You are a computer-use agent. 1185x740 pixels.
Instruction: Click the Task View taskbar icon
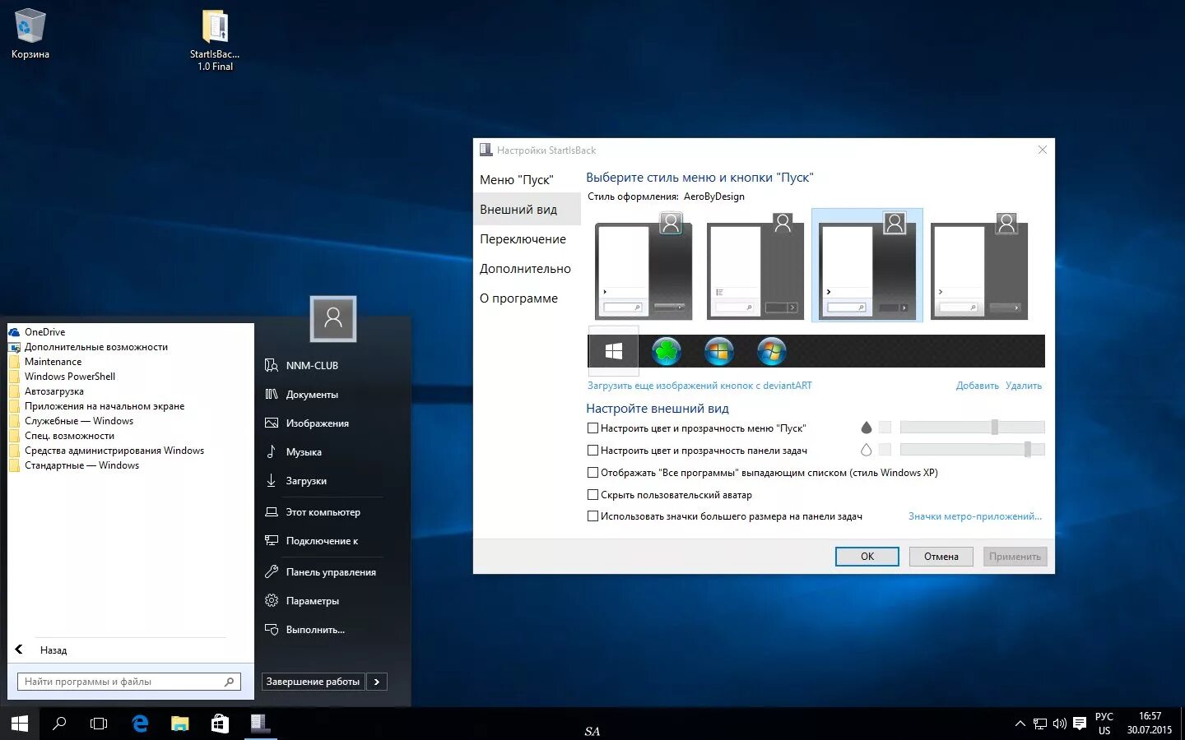(x=99, y=724)
